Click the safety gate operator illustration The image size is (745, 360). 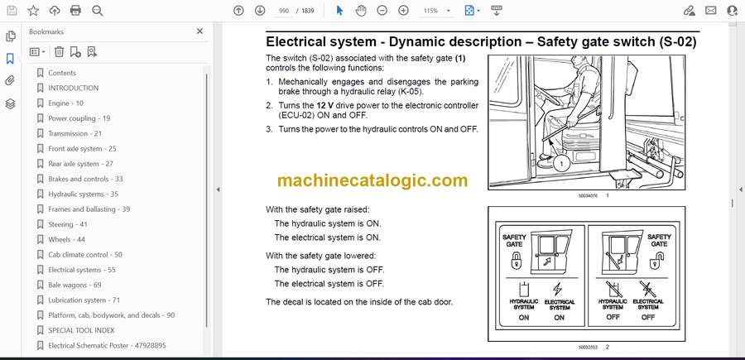pos(586,122)
